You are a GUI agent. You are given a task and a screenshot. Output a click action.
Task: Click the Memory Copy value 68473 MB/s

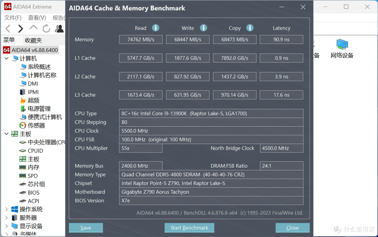235,40
